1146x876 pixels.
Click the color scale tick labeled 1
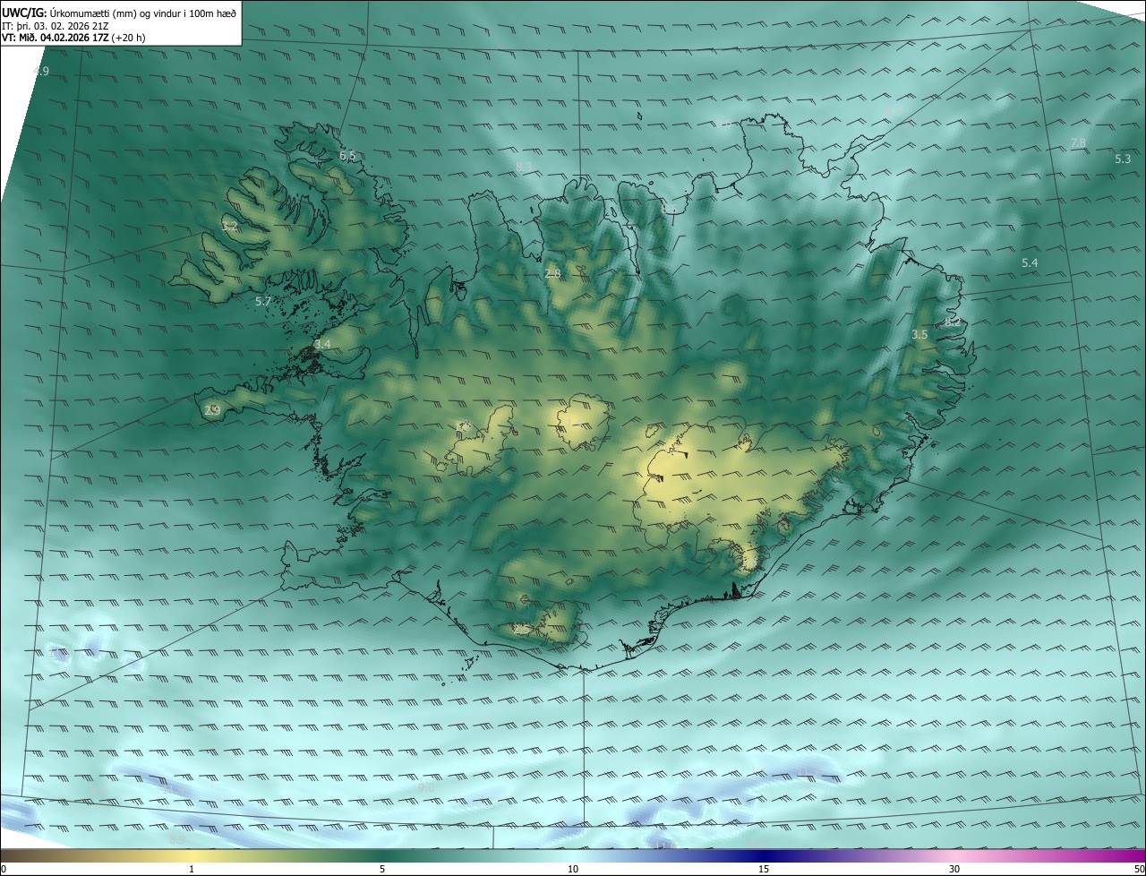click(x=192, y=869)
